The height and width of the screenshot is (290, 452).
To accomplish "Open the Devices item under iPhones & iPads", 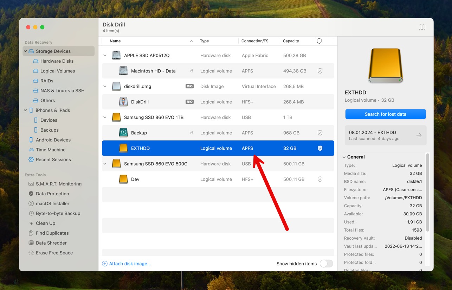I will point(49,120).
